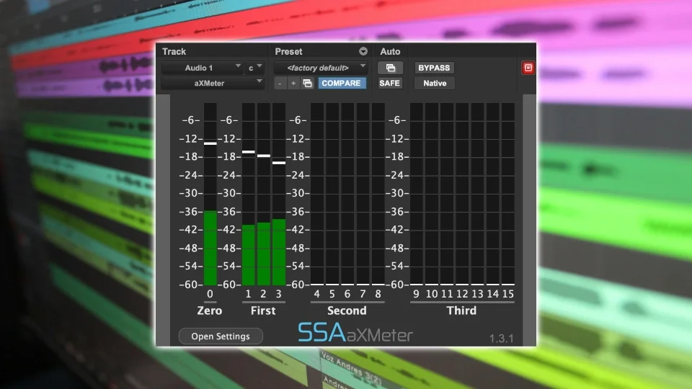Click the channel 1 meter bar
692x389 pixels.
[x=249, y=194]
